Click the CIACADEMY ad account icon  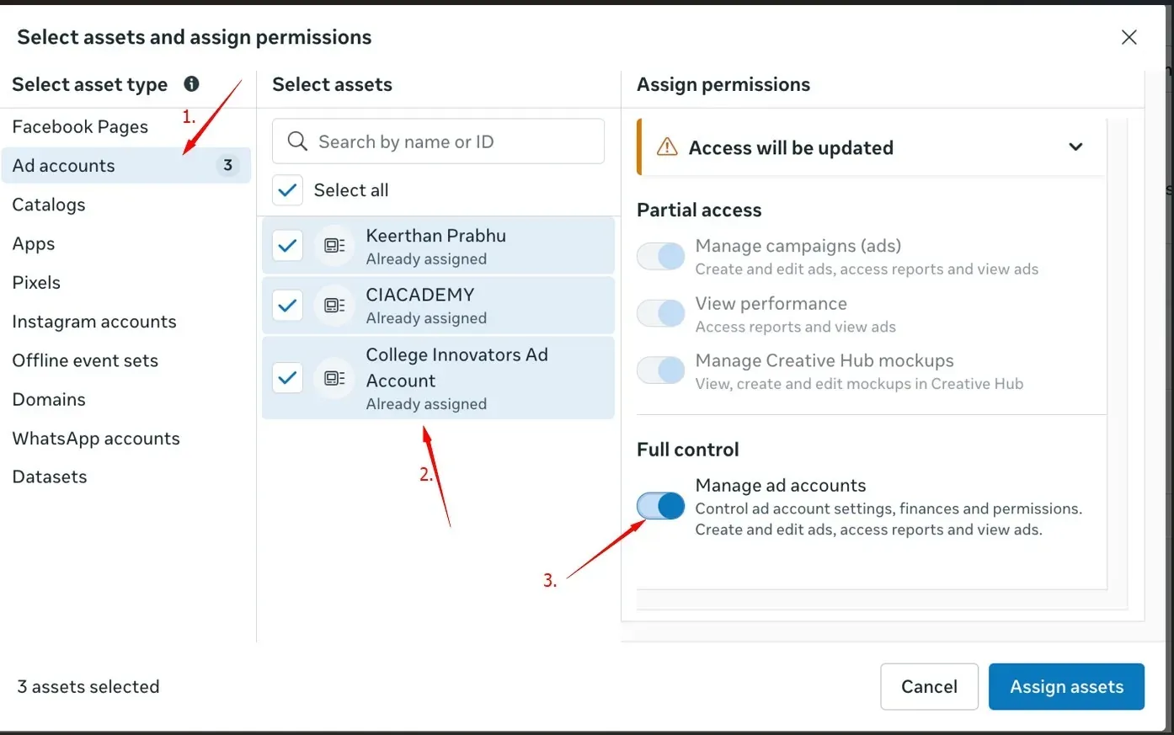coord(334,305)
